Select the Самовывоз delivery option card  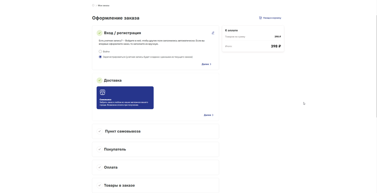point(125,98)
